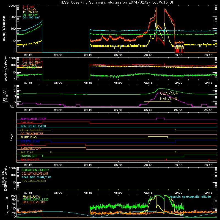Screen dimensions: 220x220
Task: Select the ATTENUATOR_STATE flag label
Action: [x=33, y=119]
